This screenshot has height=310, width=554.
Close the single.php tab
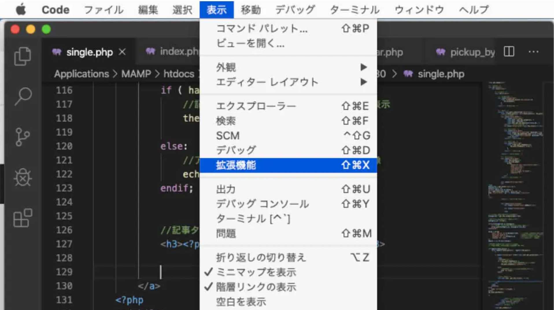pyautogui.click(x=122, y=52)
